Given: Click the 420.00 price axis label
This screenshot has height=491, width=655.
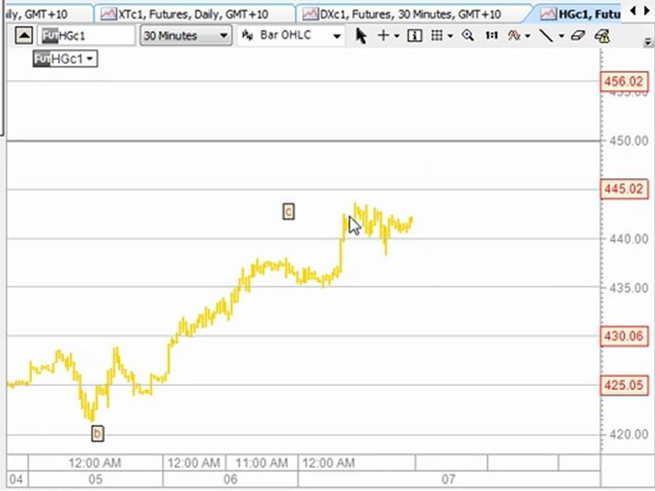Looking at the screenshot, I should (x=628, y=434).
